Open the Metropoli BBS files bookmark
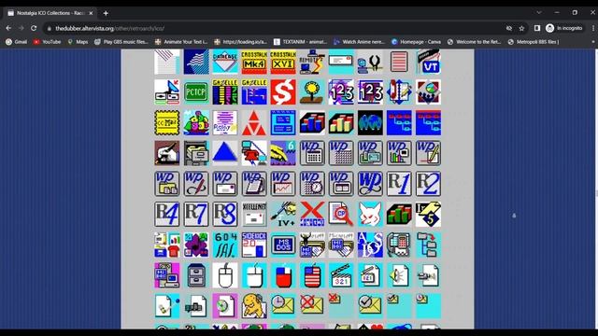This screenshot has width=598, height=336. 534,42
